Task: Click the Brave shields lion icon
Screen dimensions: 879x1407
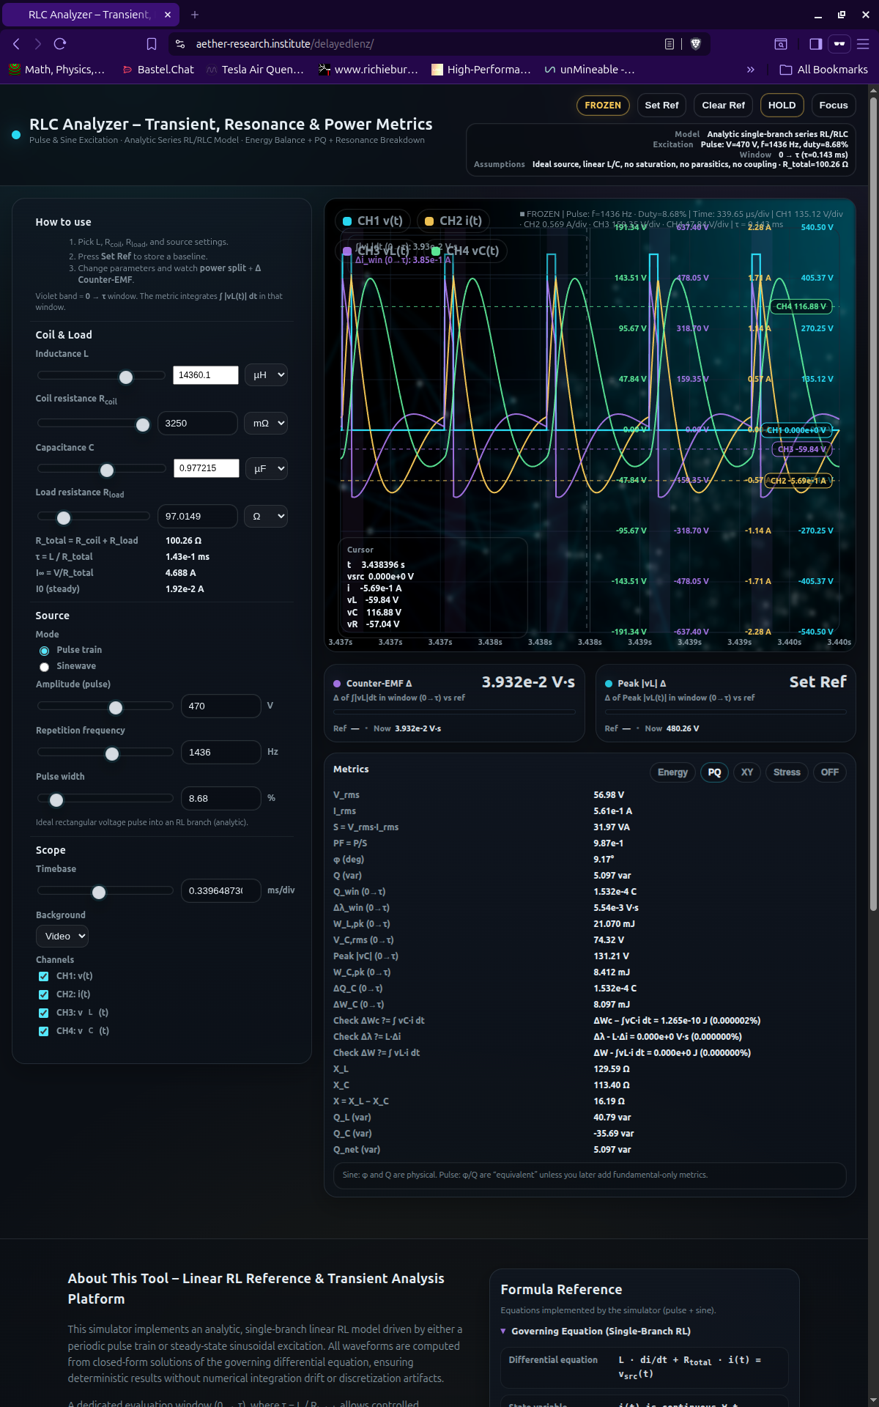Action: tap(695, 44)
